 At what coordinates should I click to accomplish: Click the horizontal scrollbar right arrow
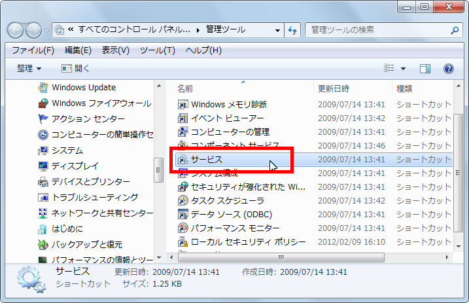(x=447, y=257)
